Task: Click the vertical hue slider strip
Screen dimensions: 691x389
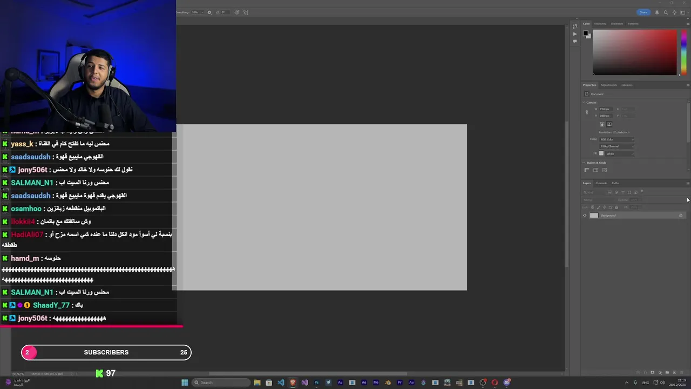Action: [684, 52]
